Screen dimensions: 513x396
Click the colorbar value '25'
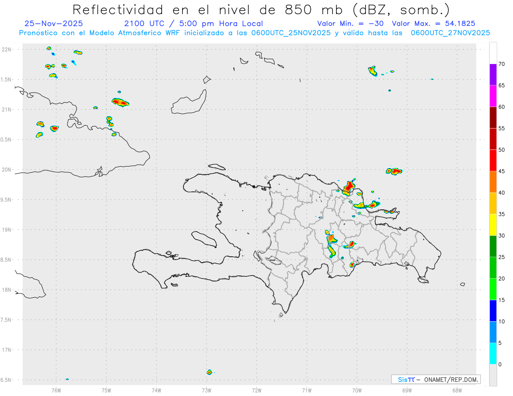click(501, 257)
